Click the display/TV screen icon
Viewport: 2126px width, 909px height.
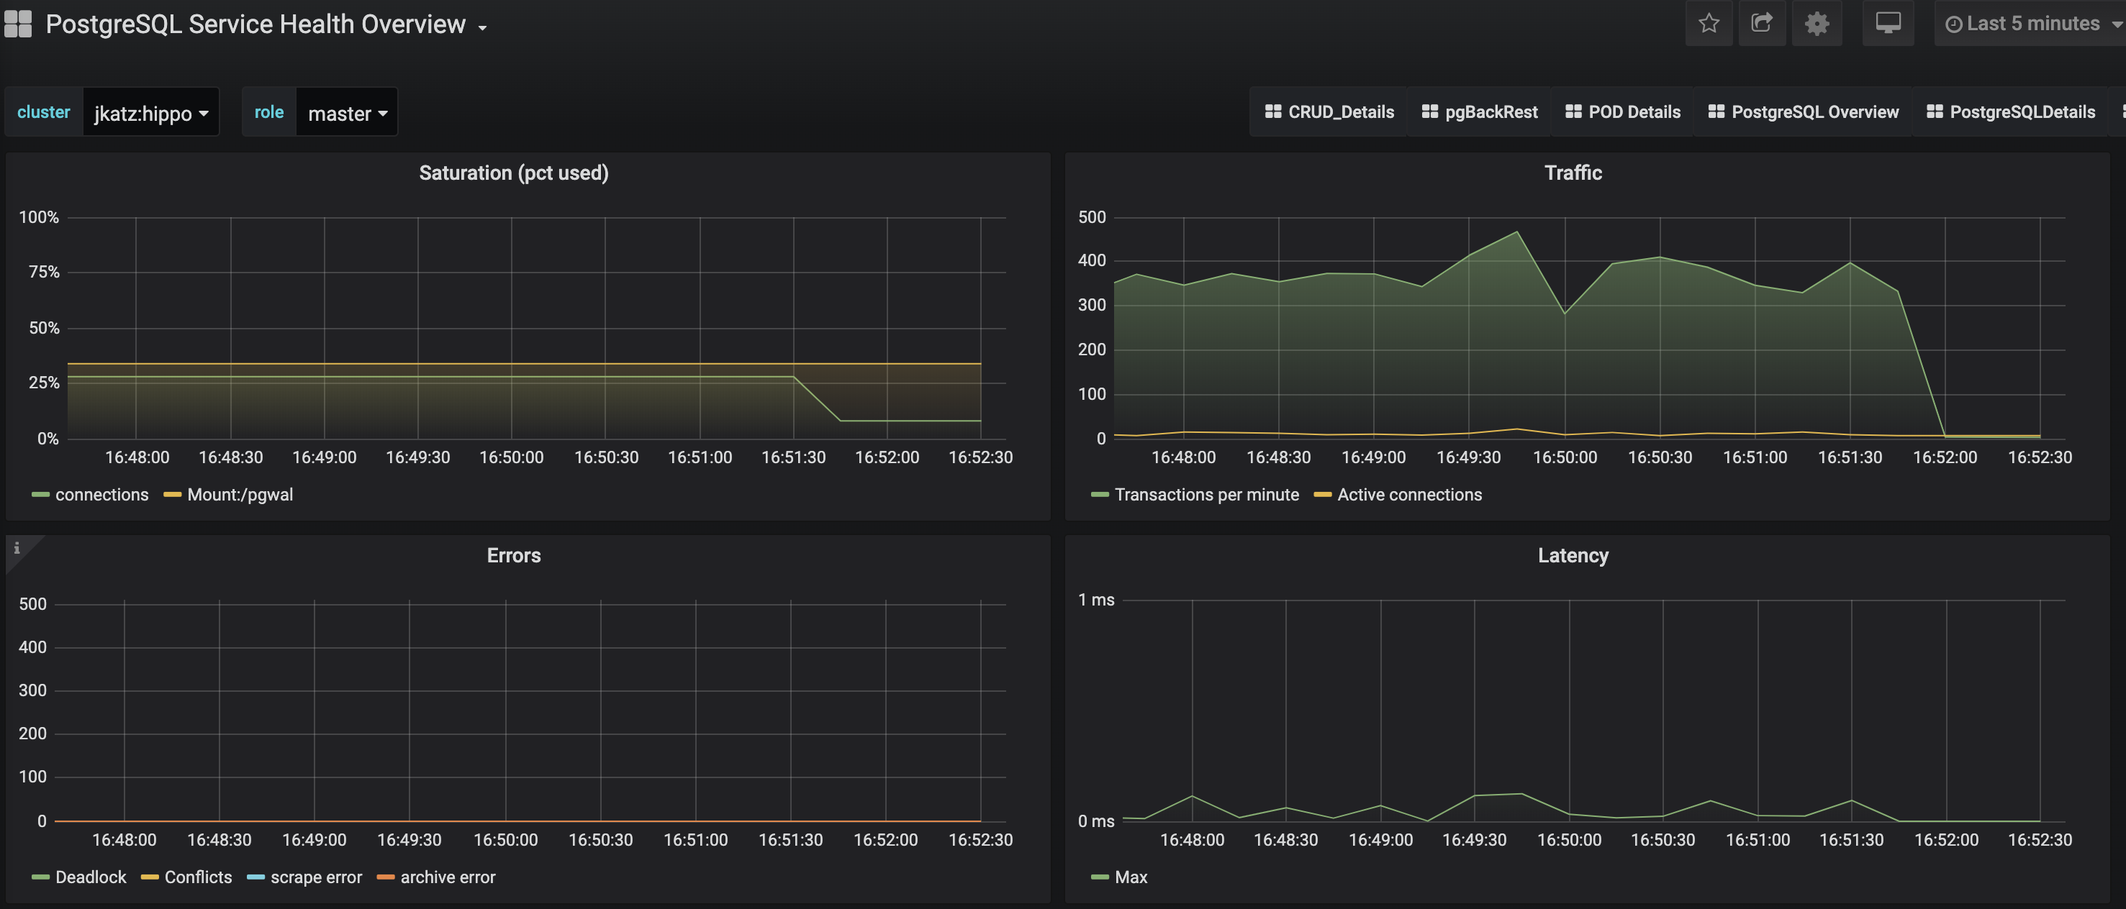(x=1887, y=23)
